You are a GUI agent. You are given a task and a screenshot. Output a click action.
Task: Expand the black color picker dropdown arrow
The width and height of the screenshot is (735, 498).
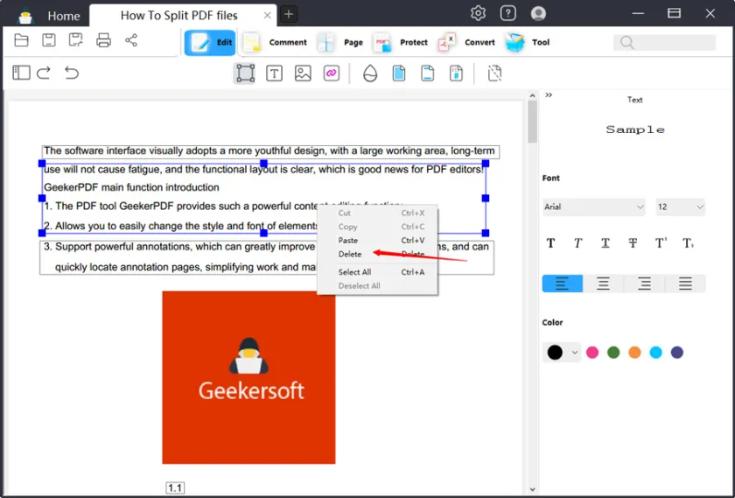coord(575,353)
